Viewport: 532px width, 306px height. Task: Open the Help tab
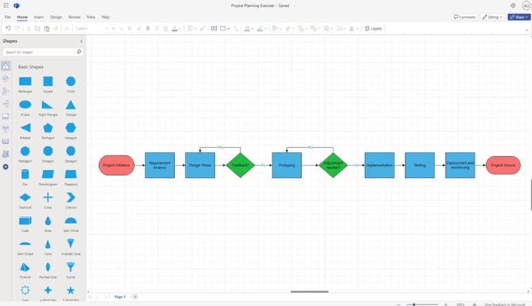(x=106, y=17)
